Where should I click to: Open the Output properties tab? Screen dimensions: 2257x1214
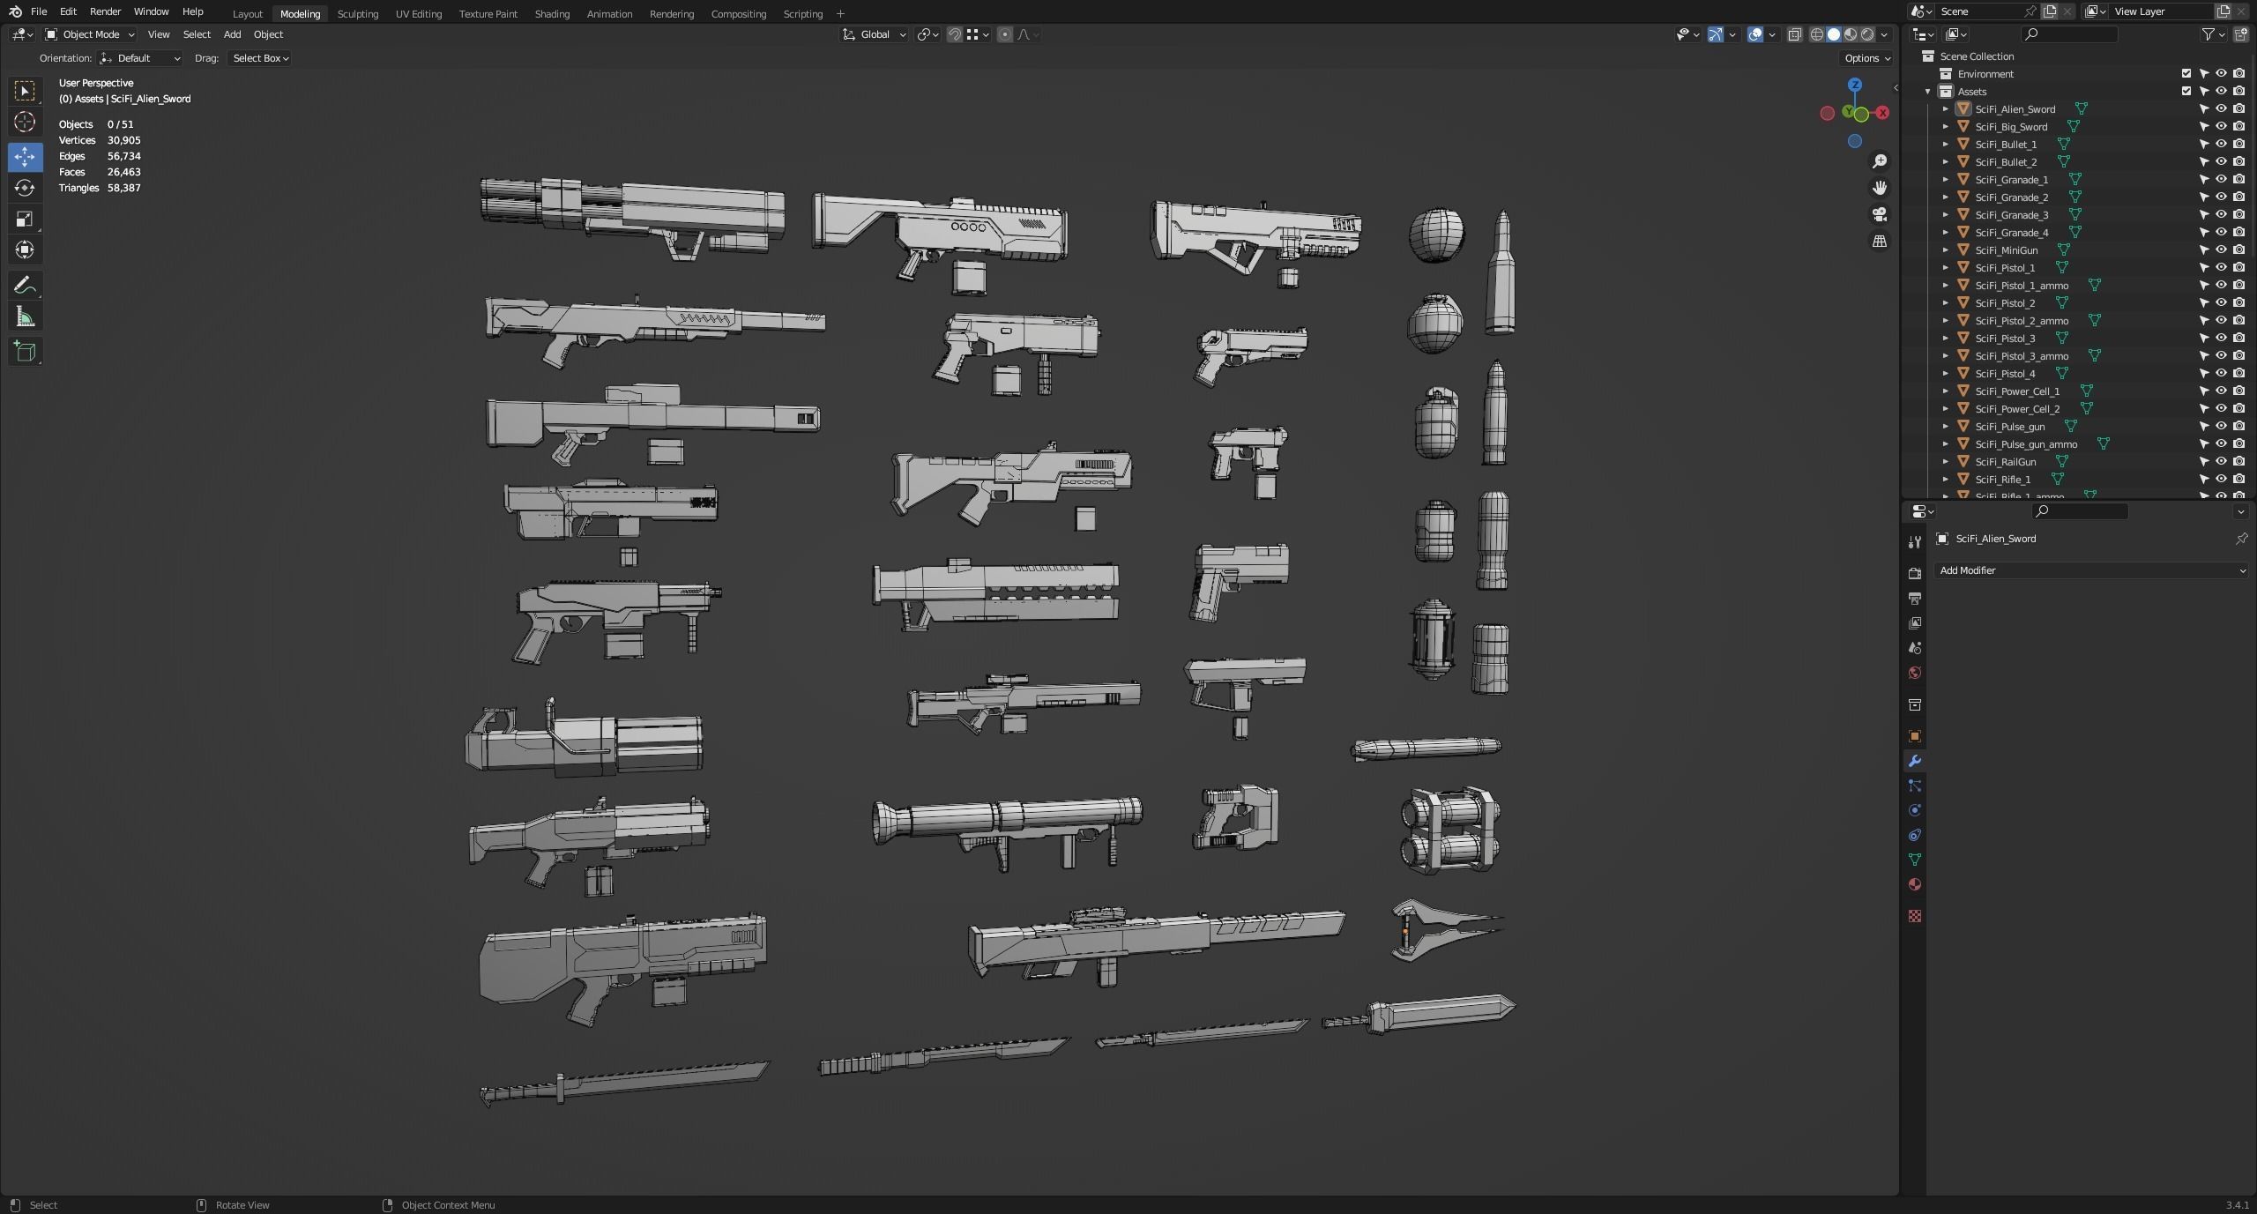coord(1914,599)
